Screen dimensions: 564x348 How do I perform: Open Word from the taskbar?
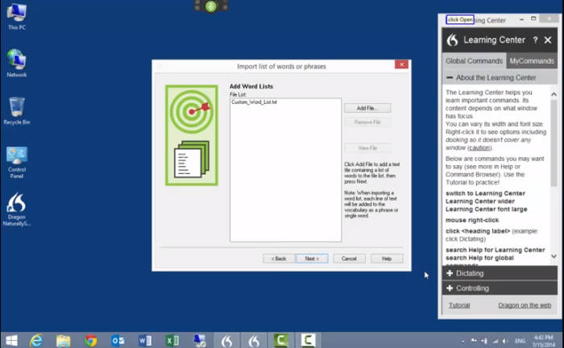[145, 340]
